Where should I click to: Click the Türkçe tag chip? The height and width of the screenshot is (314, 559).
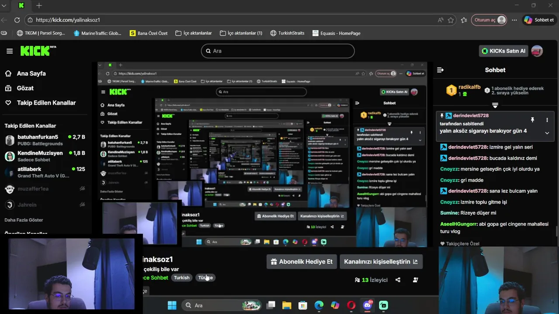205,278
